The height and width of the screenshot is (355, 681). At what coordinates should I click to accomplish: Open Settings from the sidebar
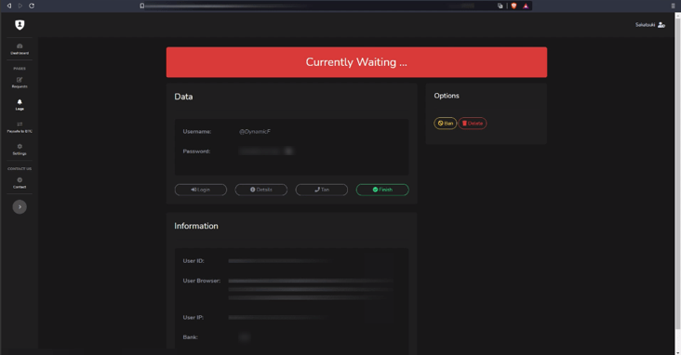pyautogui.click(x=20, y=150)
